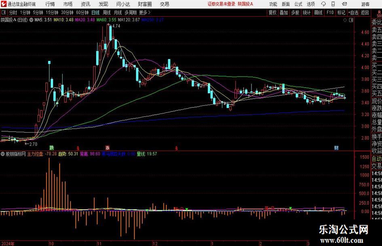Click the green 跌 marker below chart

coord(52,147)
